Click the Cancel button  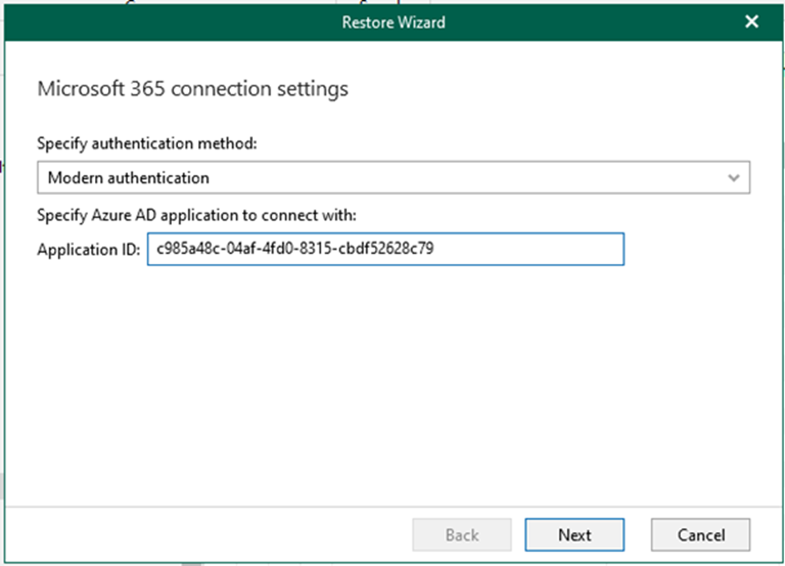(700, 535)
